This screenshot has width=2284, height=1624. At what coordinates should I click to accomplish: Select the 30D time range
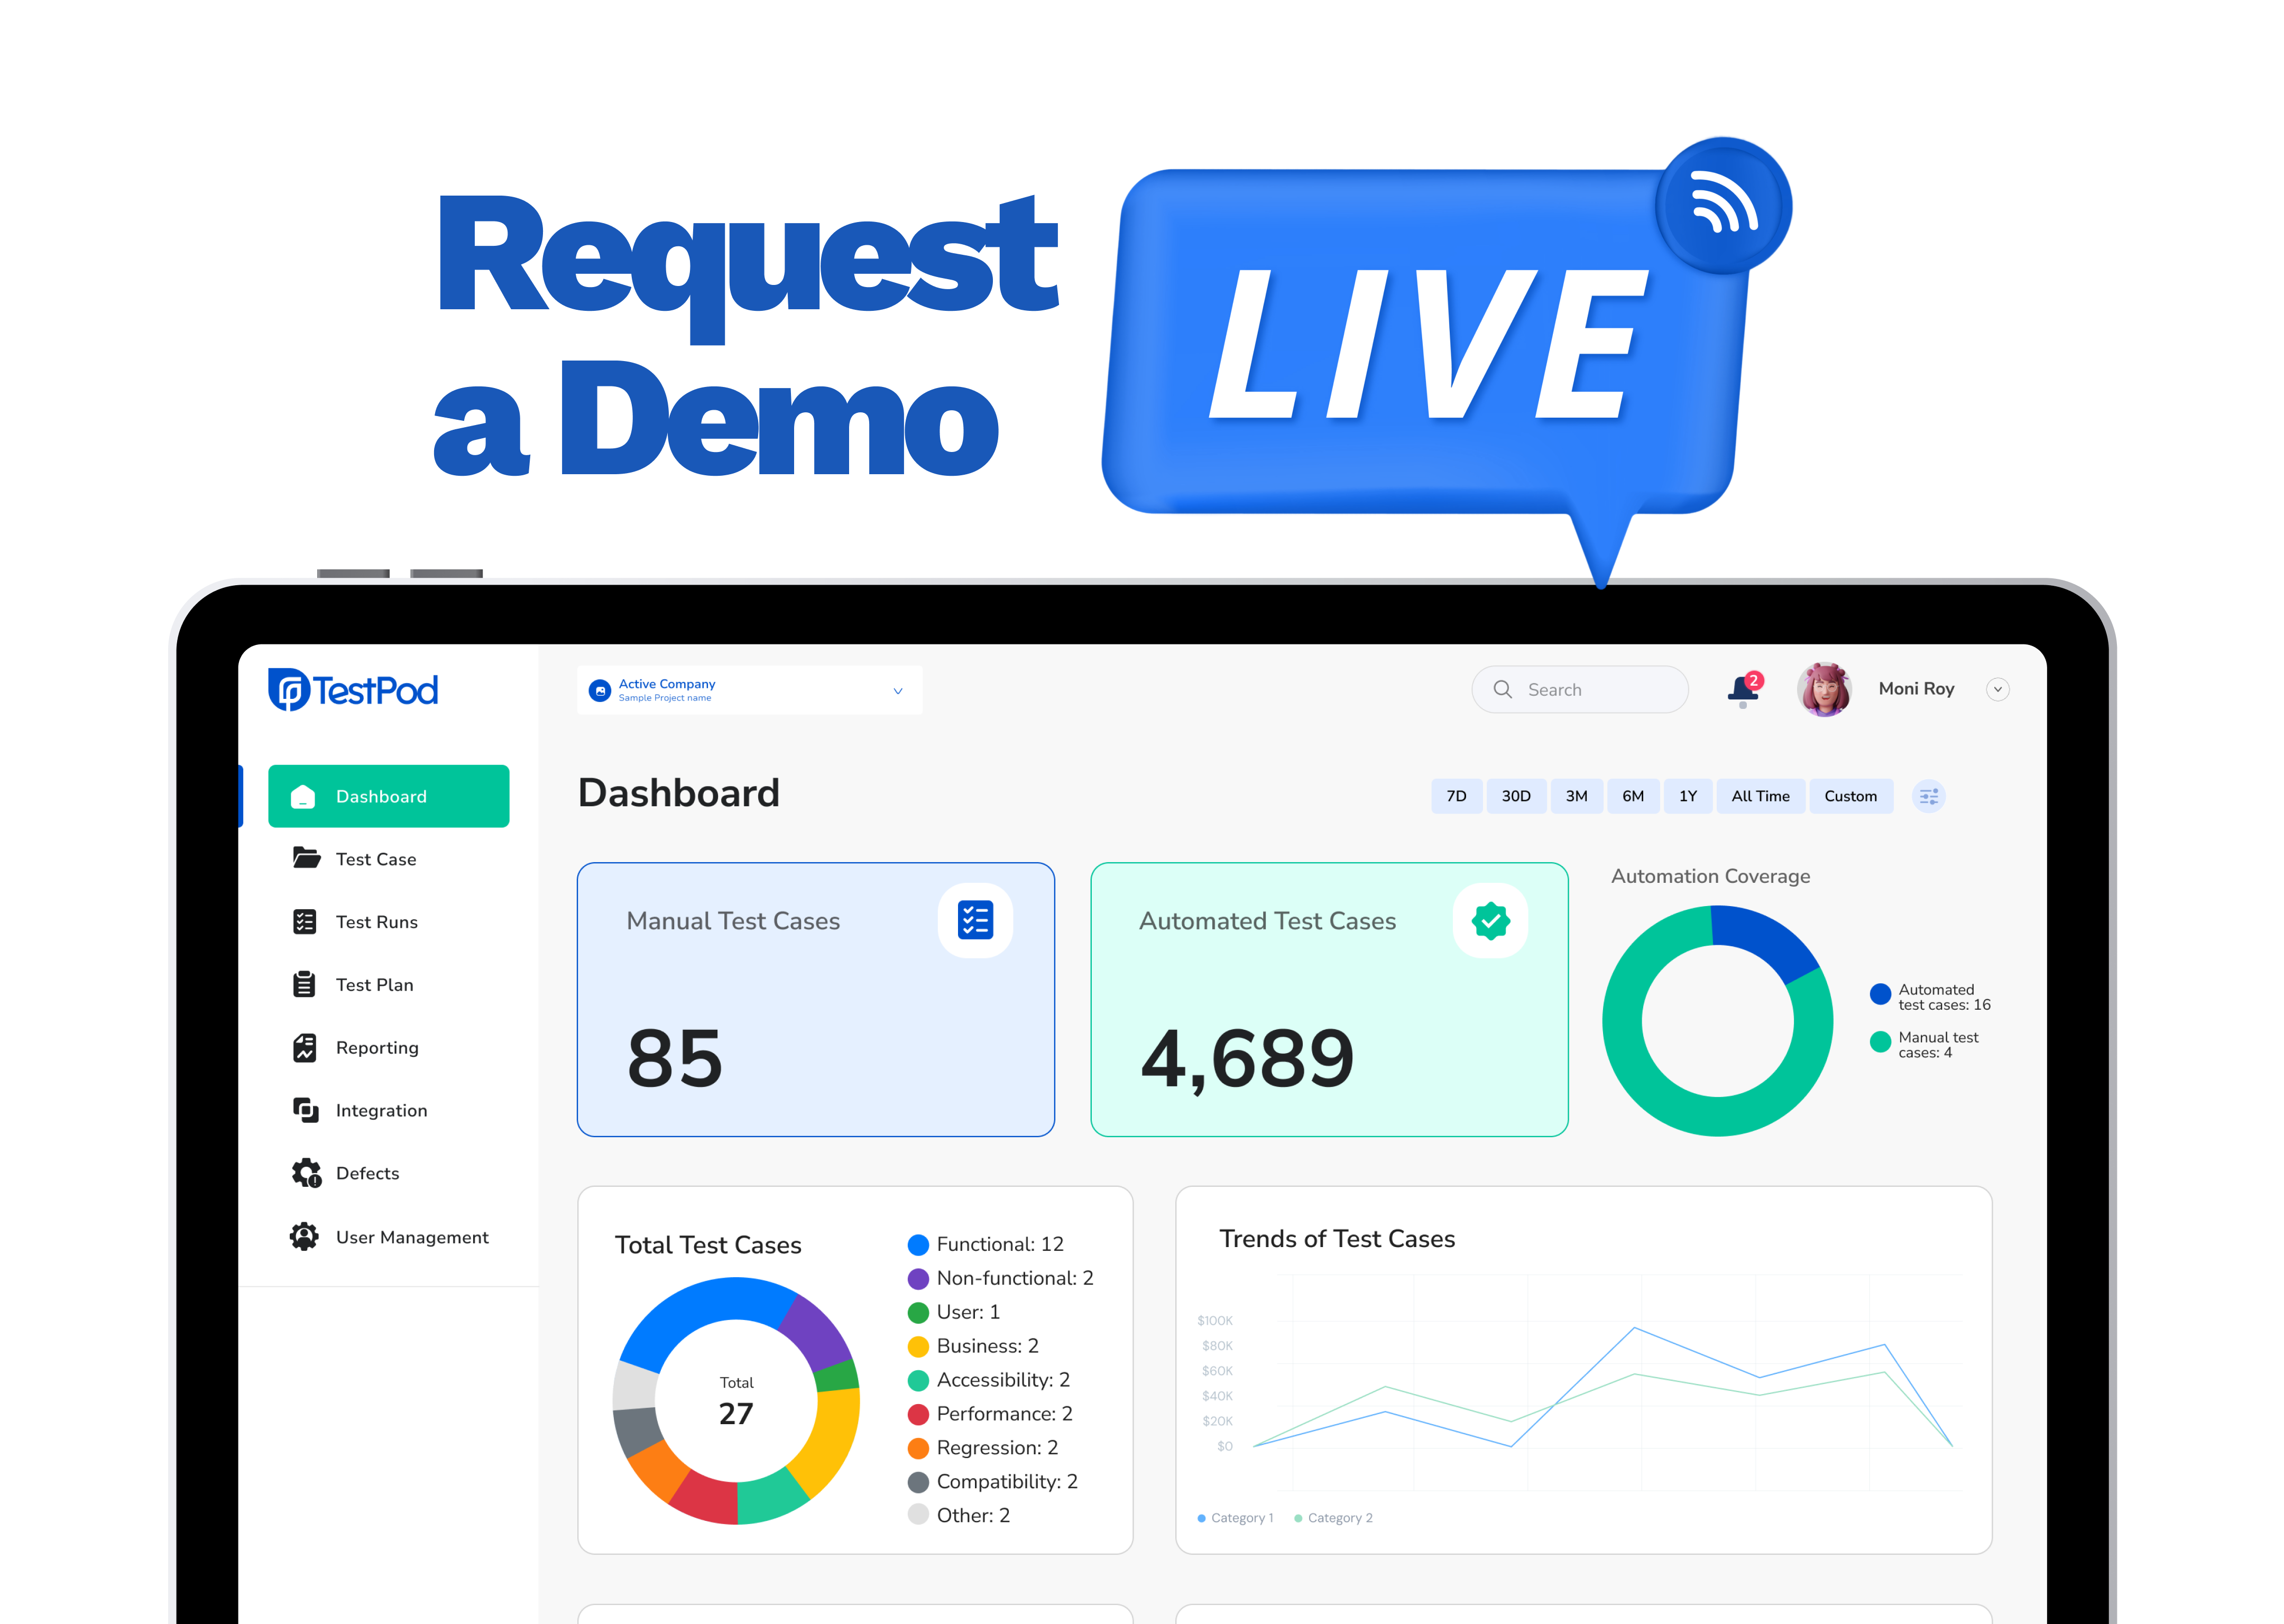(x=1515, y=797)
